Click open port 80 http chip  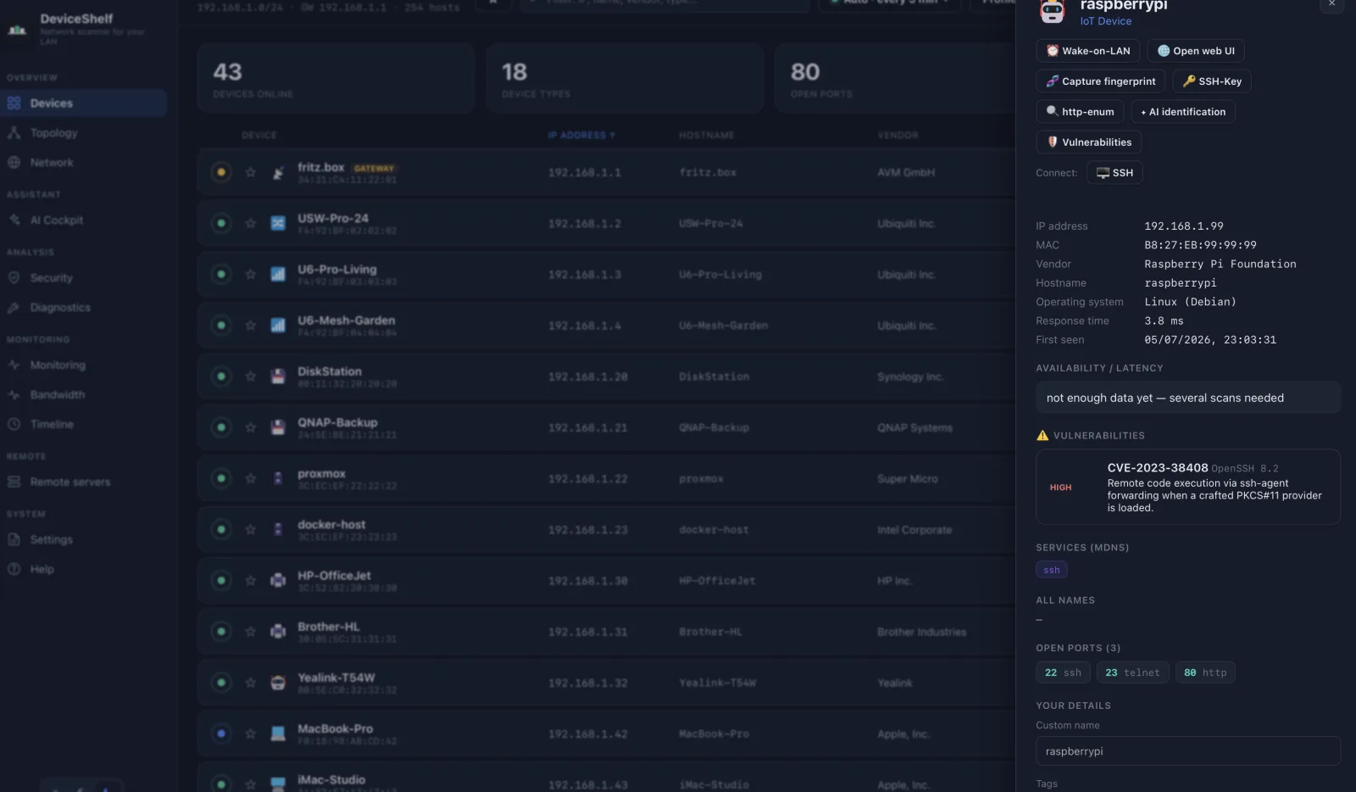coord(1205,672)
